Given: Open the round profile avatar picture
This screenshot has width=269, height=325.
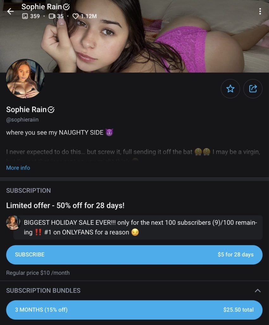Looking at the screenshot, I should pyautogui.click(x=25, y=78).
